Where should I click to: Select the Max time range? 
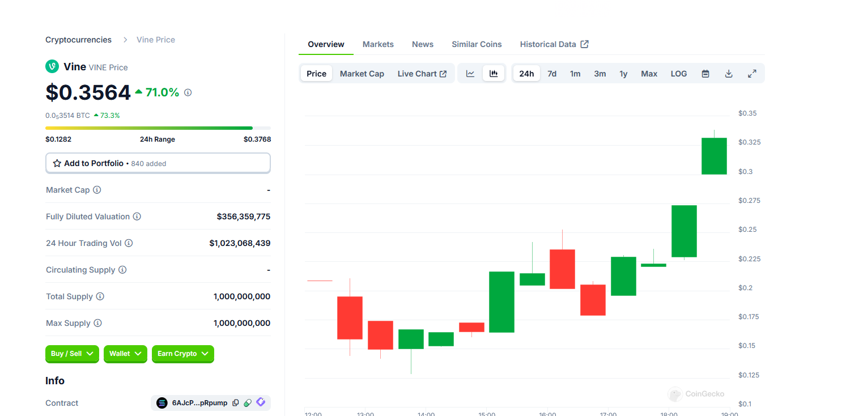(x=649, y=74)
